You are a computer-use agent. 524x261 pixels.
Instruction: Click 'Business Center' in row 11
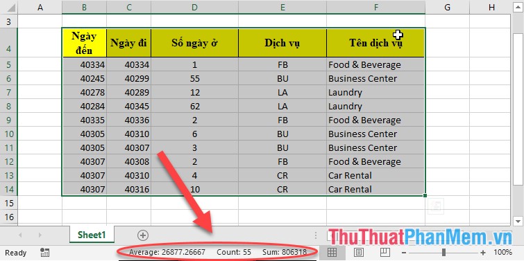click(x=376, y=147)
